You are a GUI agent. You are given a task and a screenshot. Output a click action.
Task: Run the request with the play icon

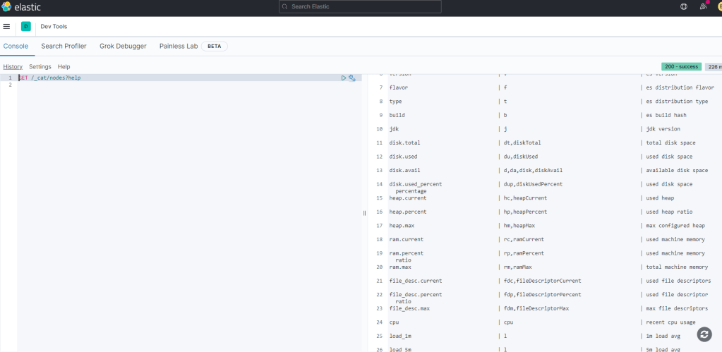tap(344, 78)
